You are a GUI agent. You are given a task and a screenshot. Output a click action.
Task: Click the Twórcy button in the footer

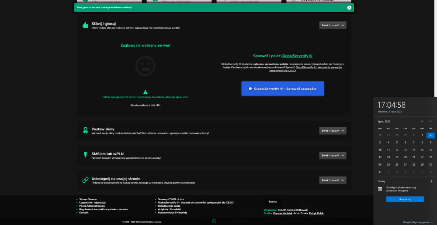(x=273, y=201)
